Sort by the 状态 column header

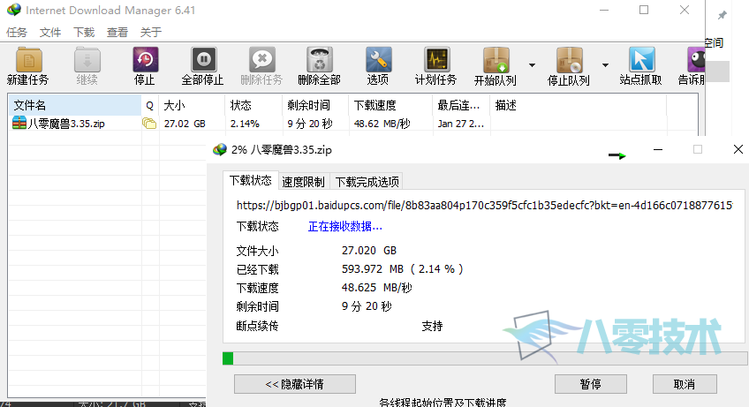point(253,105)
